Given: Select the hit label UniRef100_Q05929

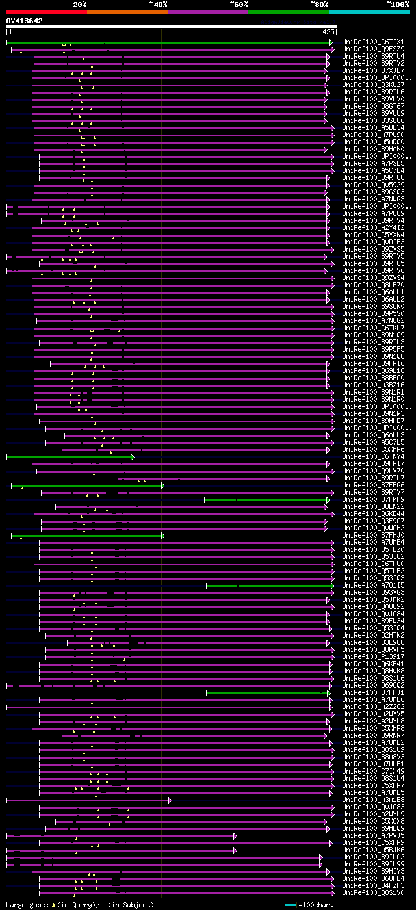Looking at the screenshot, I should (372, 185).
